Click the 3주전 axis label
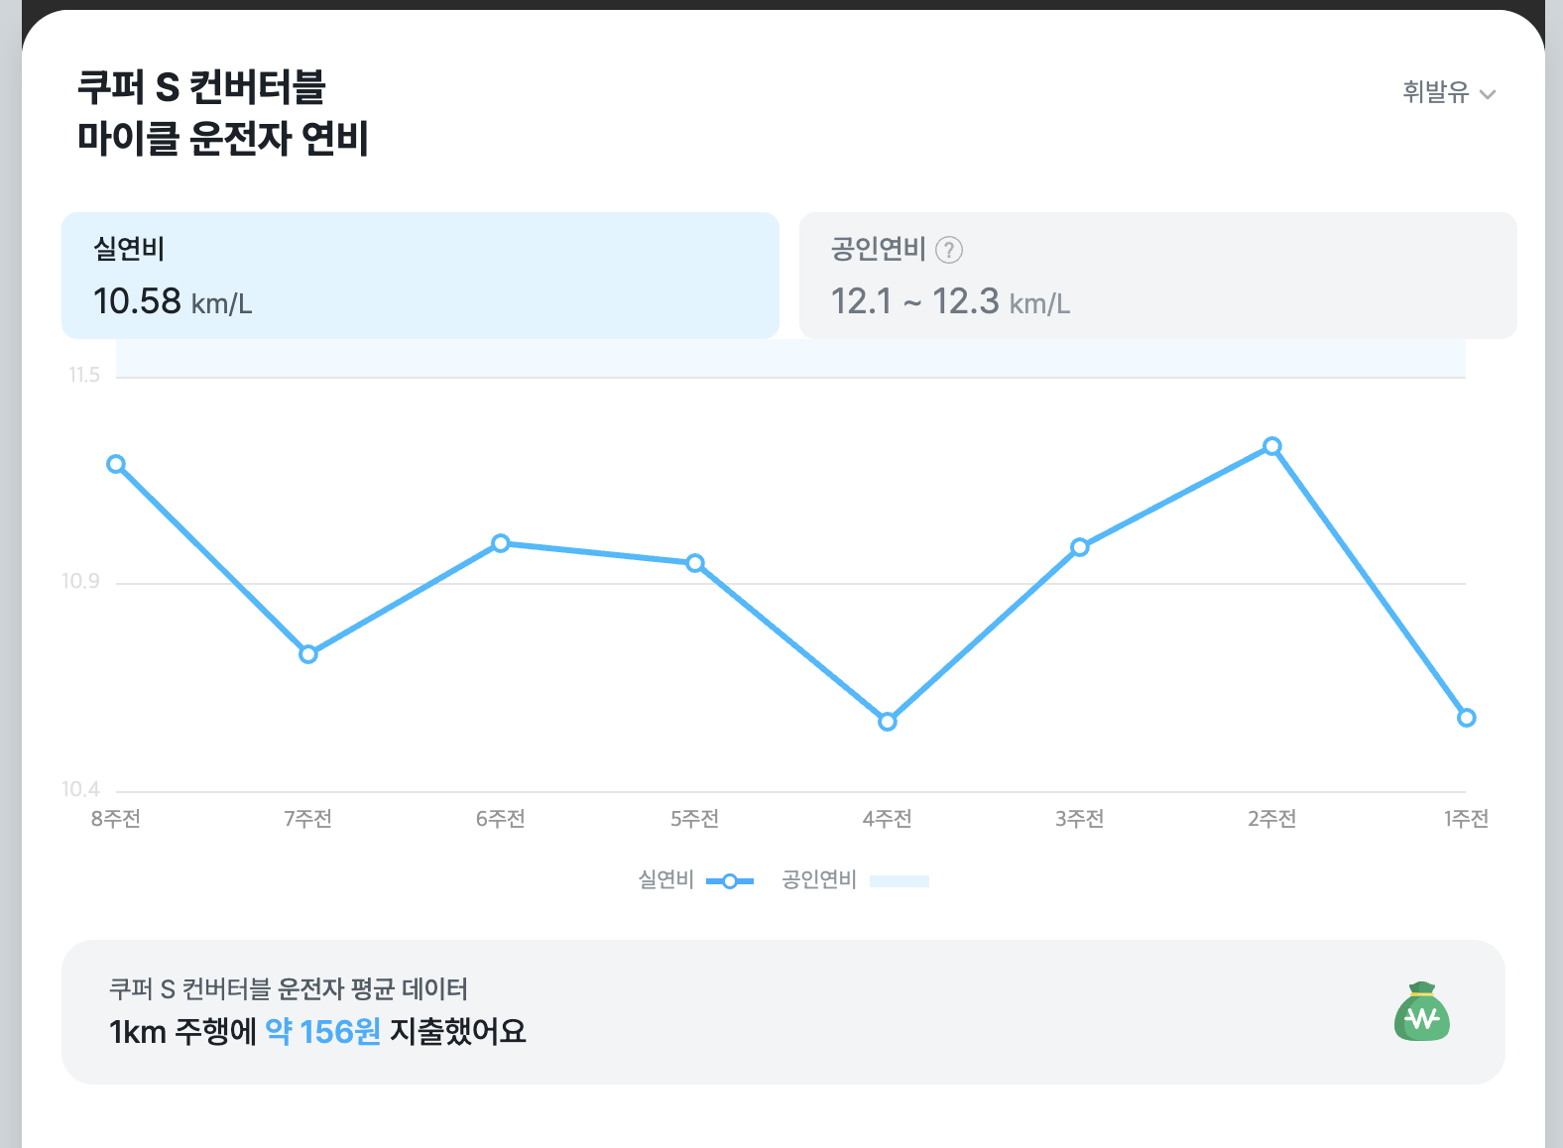Screen dimensions: 1563x1148 tap(1080, 819)
